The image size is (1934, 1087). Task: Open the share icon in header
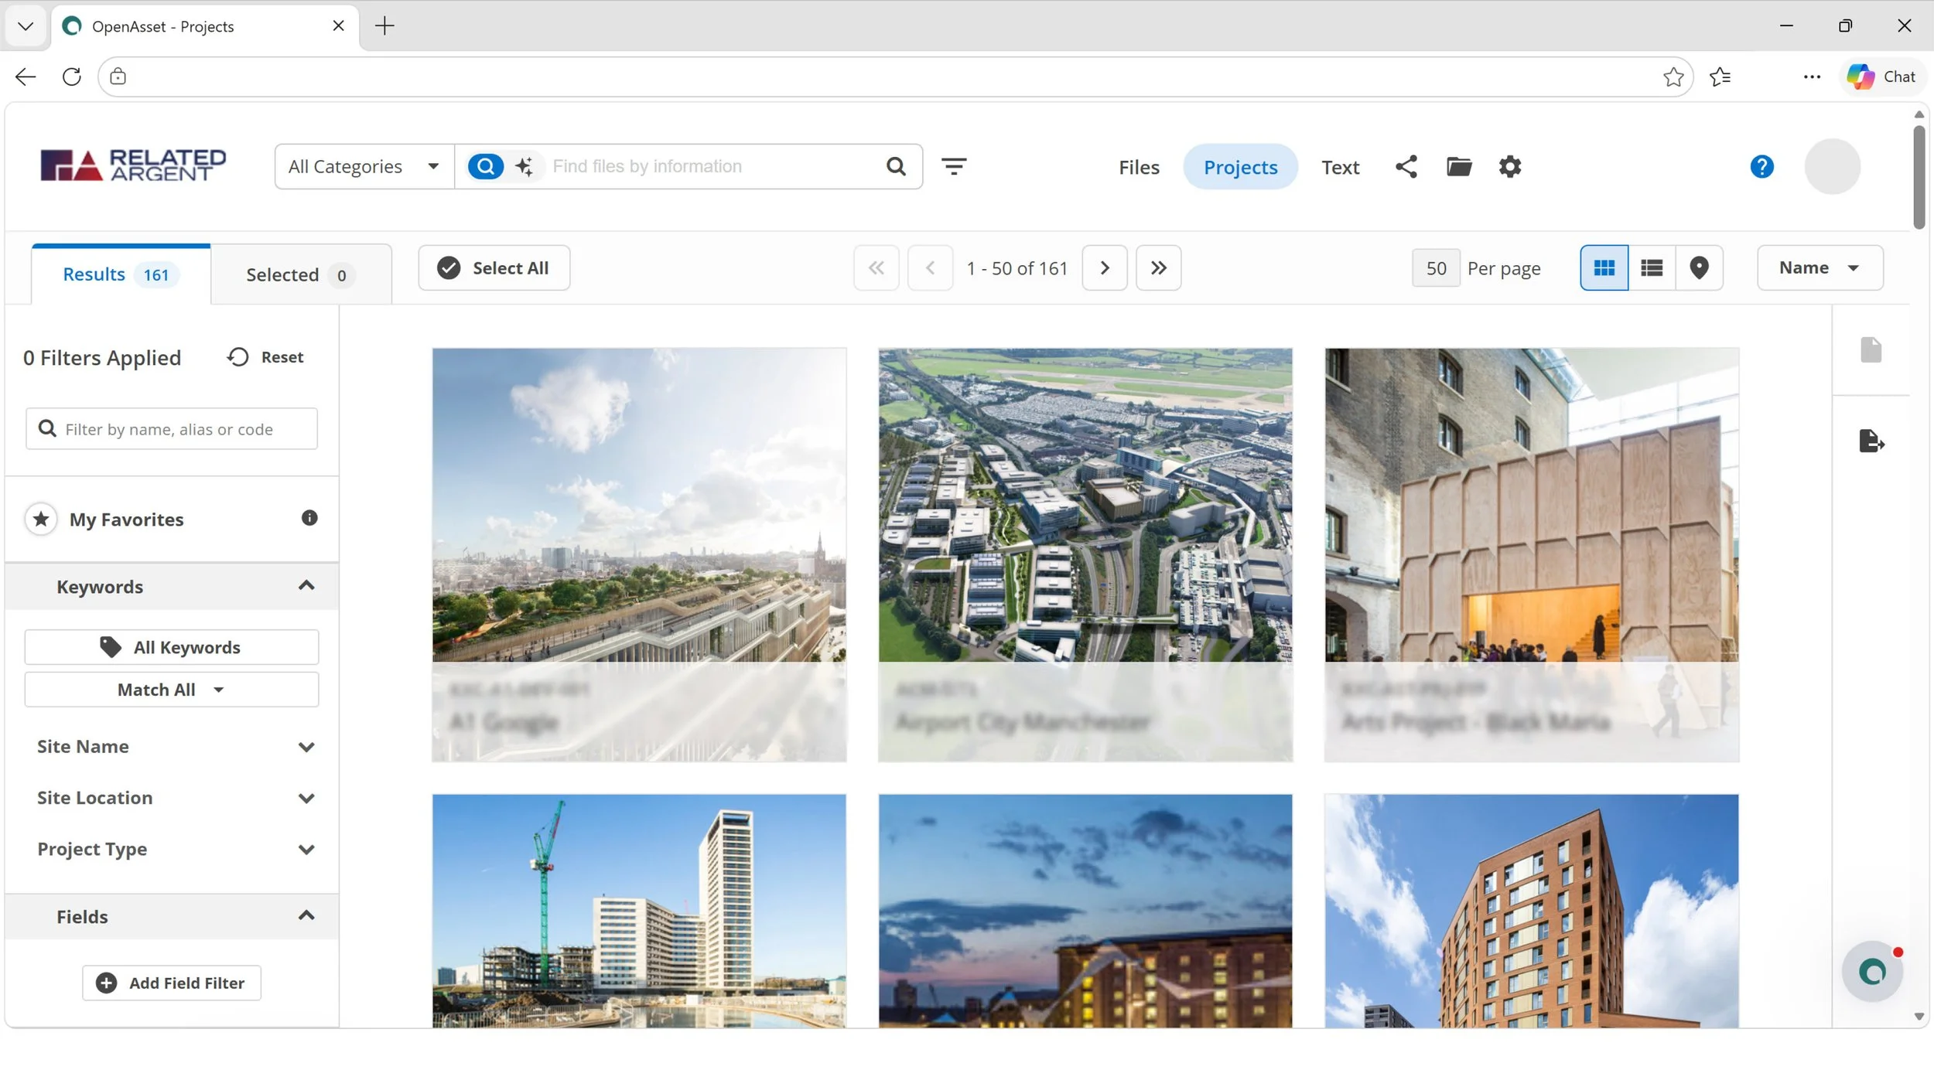point(1406,167)
